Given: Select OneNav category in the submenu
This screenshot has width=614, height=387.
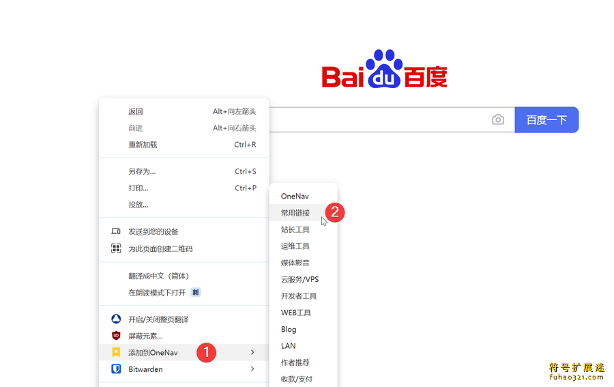Looking at the screenshot, I should pyautogui.click(x=303, y=196).
